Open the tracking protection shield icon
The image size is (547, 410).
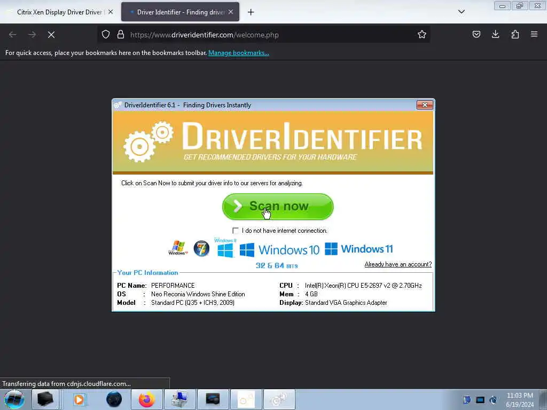coord(106,35)
